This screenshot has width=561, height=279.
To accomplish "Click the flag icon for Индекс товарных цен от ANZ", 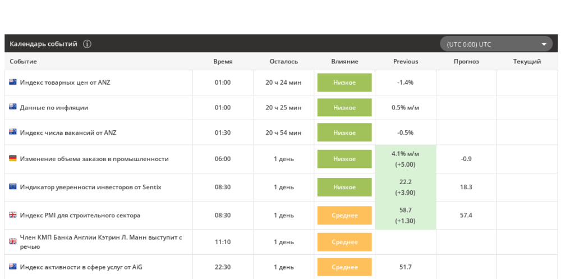I will coord(13,82).
